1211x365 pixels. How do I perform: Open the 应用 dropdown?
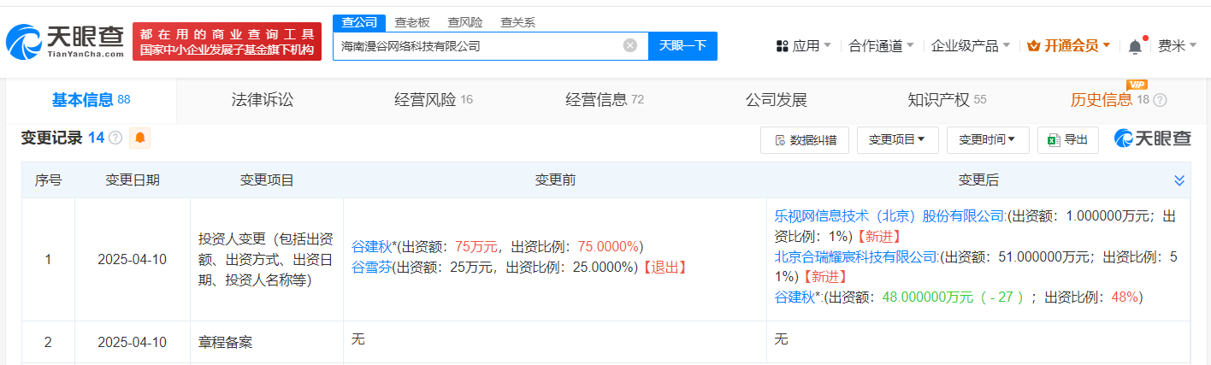click(x=803, y=46)
